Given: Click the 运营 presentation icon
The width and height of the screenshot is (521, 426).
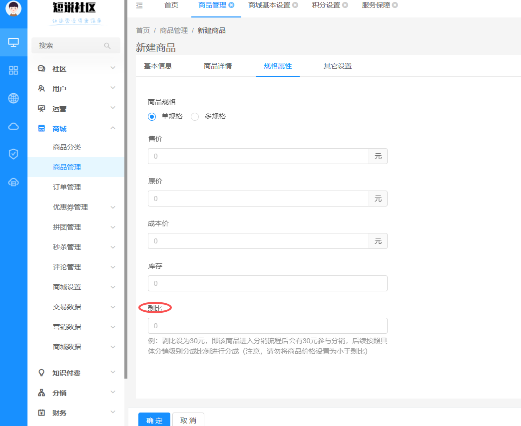Looking at the screenshot, I should click(41, 108).
